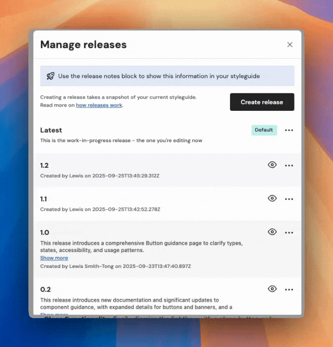The width and height of the screenshot is (333, 347).
Task: Open the three-dot menu for release 1.2
Action: tap(289, 165)
